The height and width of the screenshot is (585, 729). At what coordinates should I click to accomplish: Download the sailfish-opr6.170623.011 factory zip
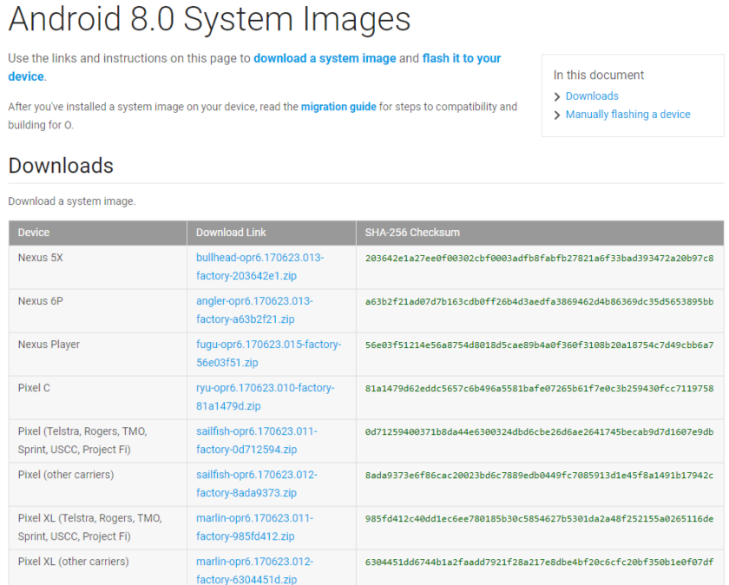[x=257, y=440]
